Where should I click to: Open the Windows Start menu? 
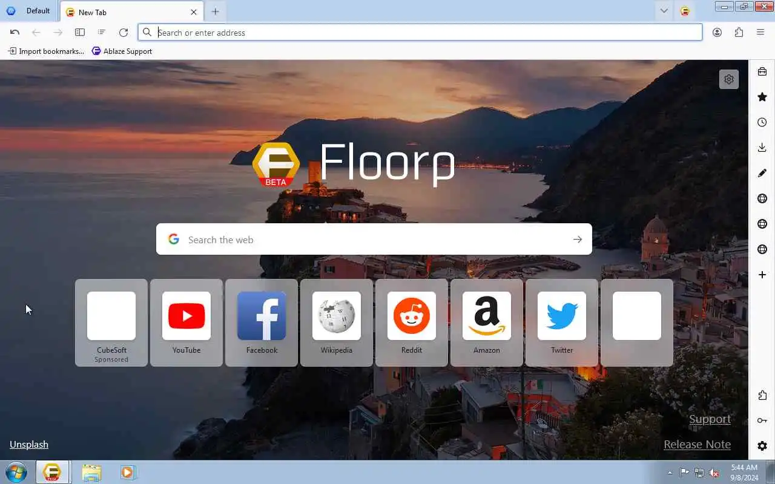coord(16,472)
